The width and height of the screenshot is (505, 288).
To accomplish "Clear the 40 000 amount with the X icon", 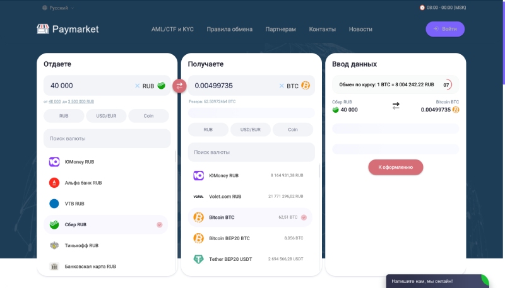I will point(137,86).
